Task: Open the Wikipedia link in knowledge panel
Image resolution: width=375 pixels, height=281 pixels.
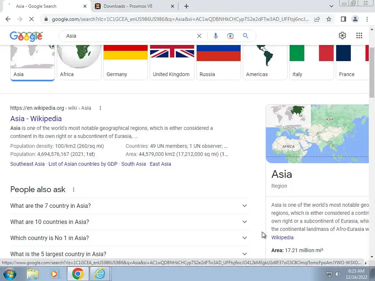Action: point(282,237)
